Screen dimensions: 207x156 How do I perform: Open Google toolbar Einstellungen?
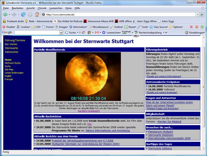point(195,33)
